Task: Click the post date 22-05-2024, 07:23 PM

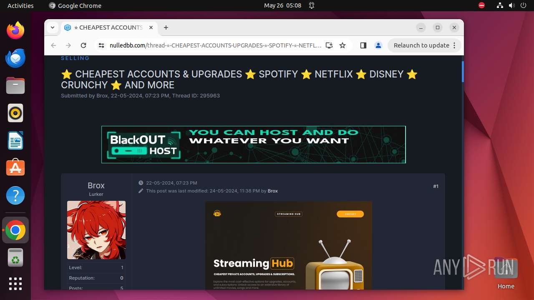Action: click(171, 183)
